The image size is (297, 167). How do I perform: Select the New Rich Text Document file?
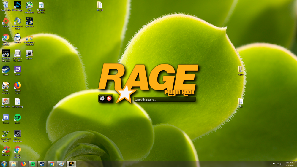[41, 7]
